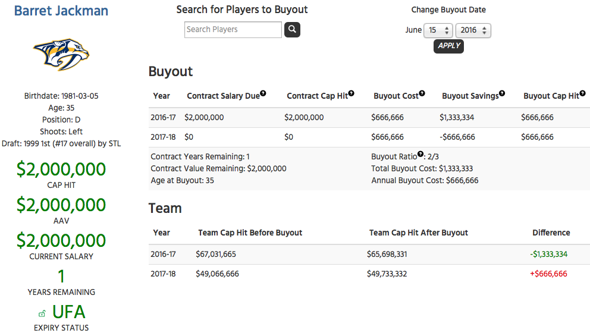The image size is (590, 336).
Task: Open the buyout year dropdown showing 2016
Action: coord(473,30)
